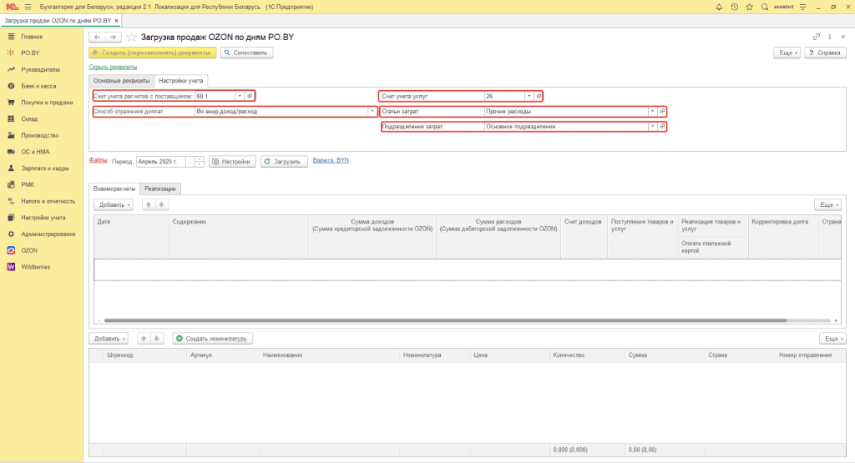
Task: Click Создать (перезаполнить) документы button
Action: (152, 53)
